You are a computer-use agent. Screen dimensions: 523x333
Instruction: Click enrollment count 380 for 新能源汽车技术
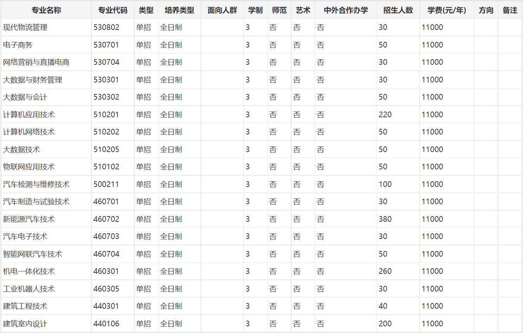click(x=385, y=219)
